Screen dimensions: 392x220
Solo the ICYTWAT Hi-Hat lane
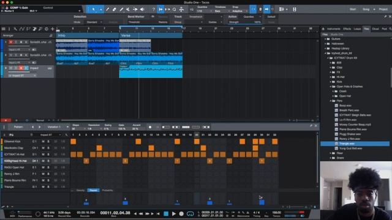coord(48,155)
